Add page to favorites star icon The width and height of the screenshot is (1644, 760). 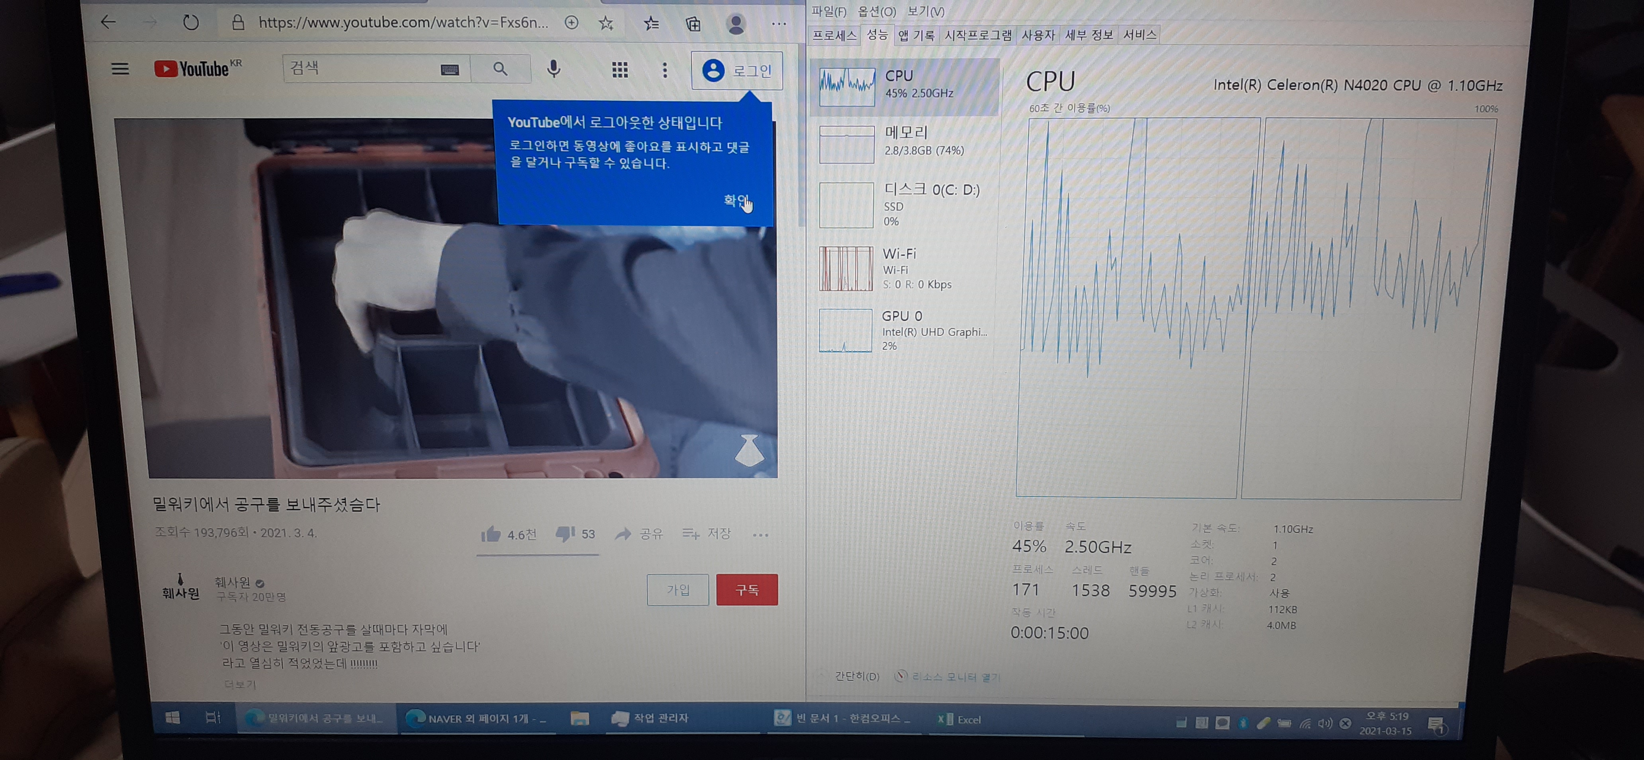606,24
